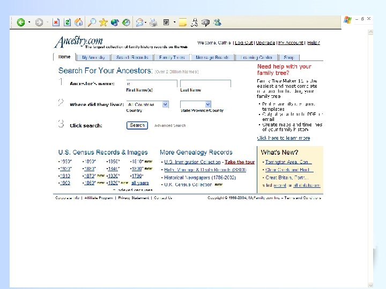The image size is (386, 289).
Task: Open the Shop tab
Action: point(289,57)
